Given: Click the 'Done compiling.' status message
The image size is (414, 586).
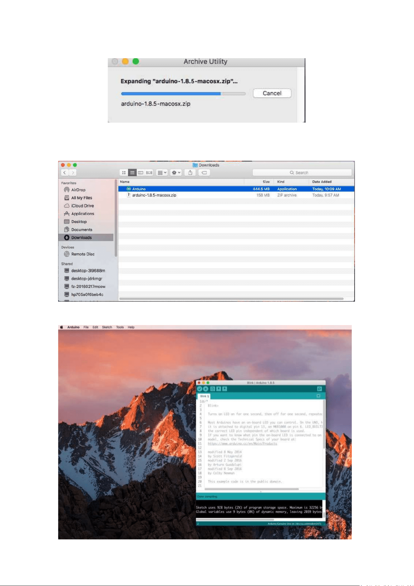Looking at the screenshot, I should click(207, 497).
